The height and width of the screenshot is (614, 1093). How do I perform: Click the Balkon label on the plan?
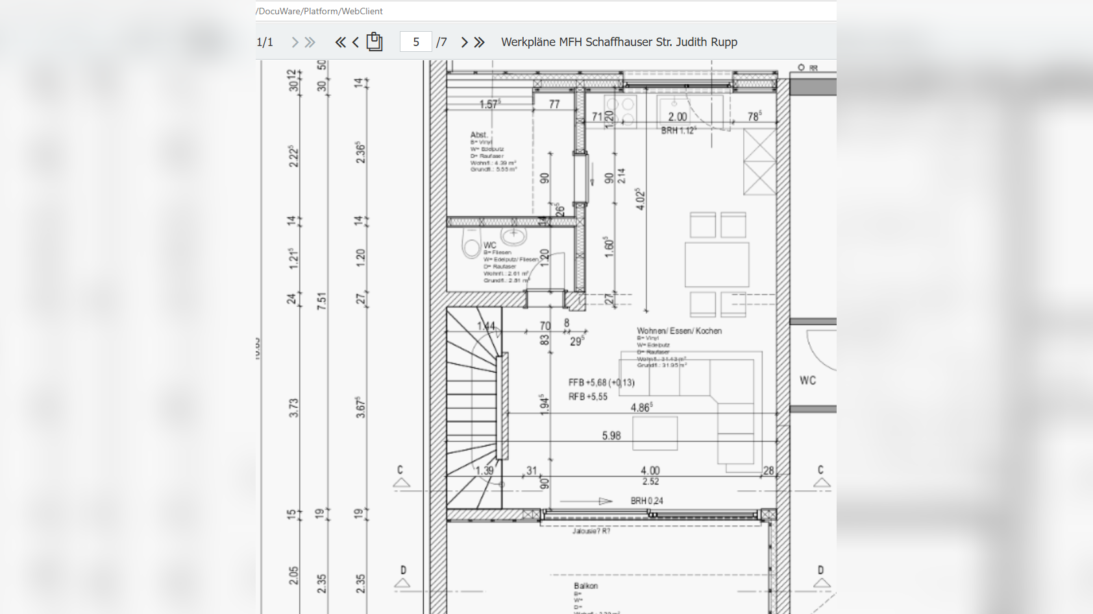585,585
